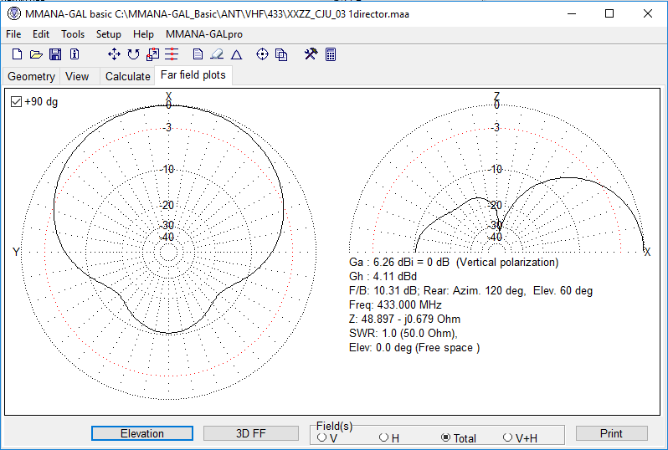Viewport: 668px width, 450px height.
Task: Click the rotate arrow toolbar icon
Action: tap(133, 54)
